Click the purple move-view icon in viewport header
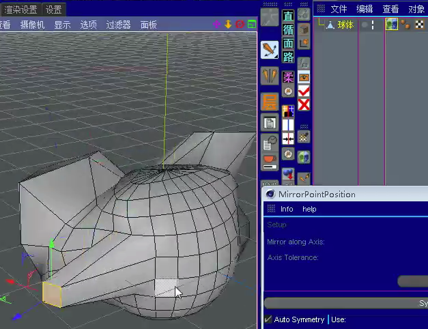Screen dimensions: 428x329 216,25
